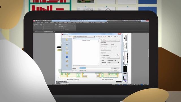Open the Start file tab
Screen dimensions: 181x102
click(x=38, y=32)
